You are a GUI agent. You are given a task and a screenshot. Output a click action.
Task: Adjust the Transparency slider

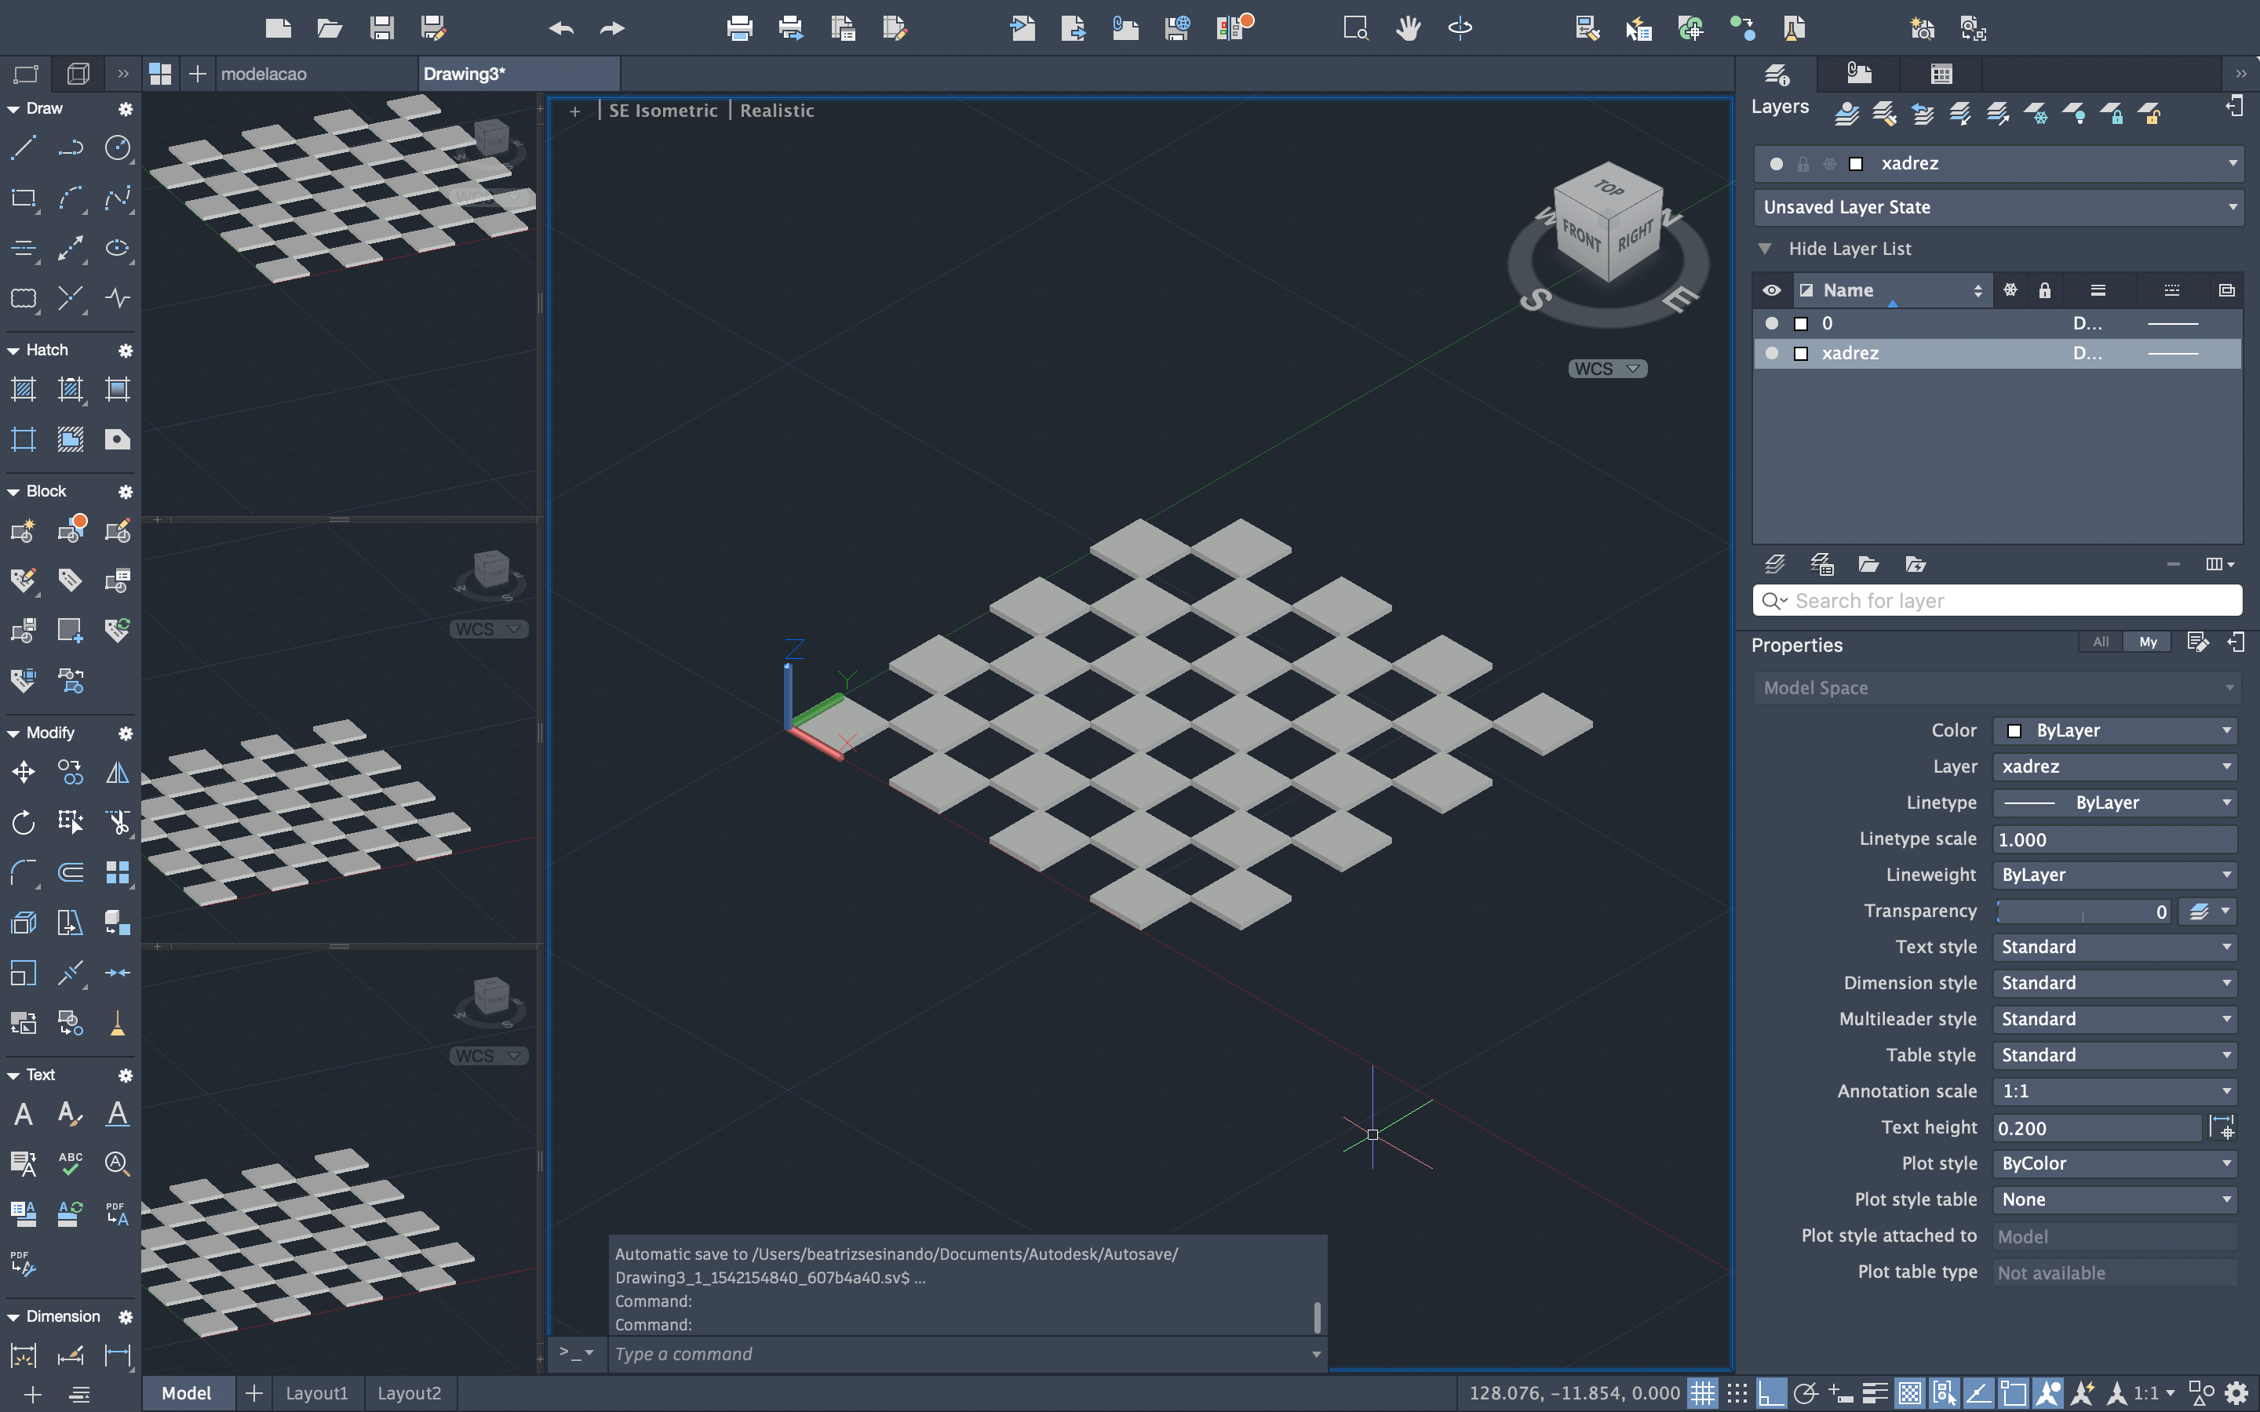2083,912
